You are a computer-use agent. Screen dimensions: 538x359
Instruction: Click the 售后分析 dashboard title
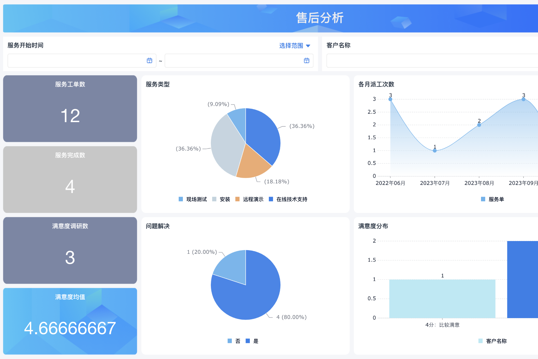point(319,18)
